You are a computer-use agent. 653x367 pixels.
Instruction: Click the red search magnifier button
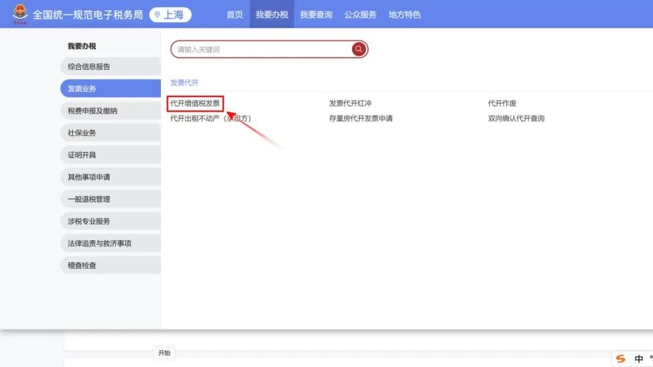click(x=359, y=49)
